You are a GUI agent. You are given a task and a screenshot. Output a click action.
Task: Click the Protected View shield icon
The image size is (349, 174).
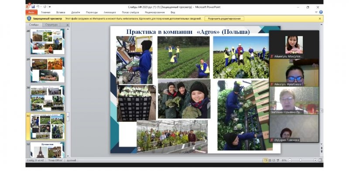point(29,18)
